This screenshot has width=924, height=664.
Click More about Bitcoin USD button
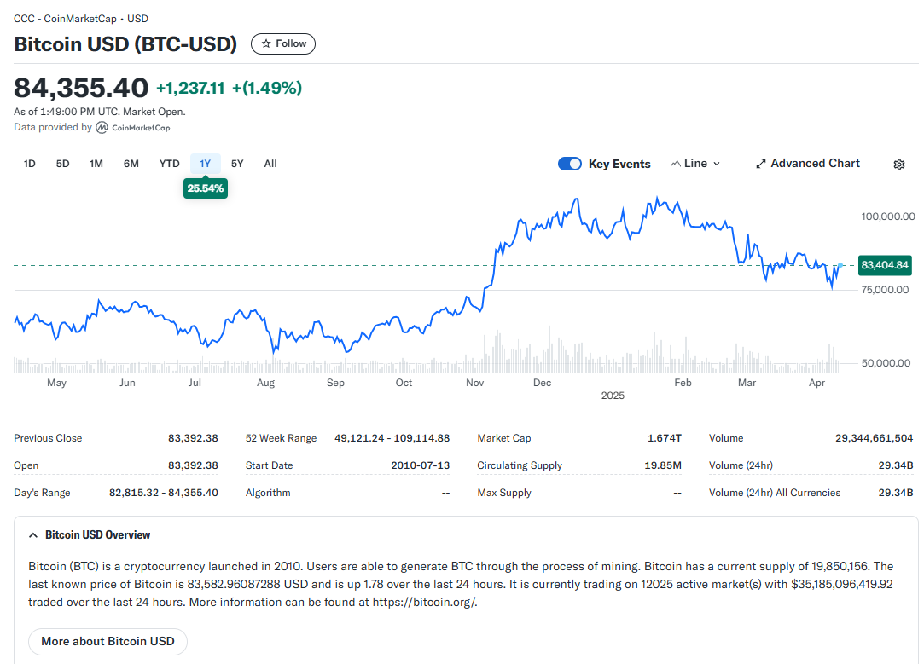[108, 641]
